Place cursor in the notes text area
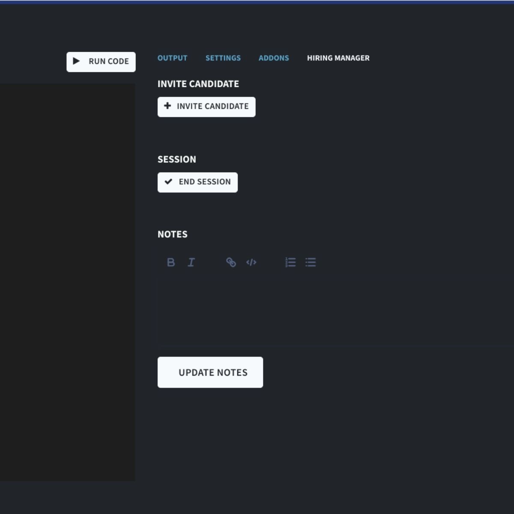Screen dimensions: 514x514 coord(300,308)
